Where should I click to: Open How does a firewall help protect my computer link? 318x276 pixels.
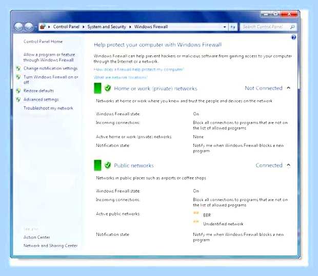[139, 70]
